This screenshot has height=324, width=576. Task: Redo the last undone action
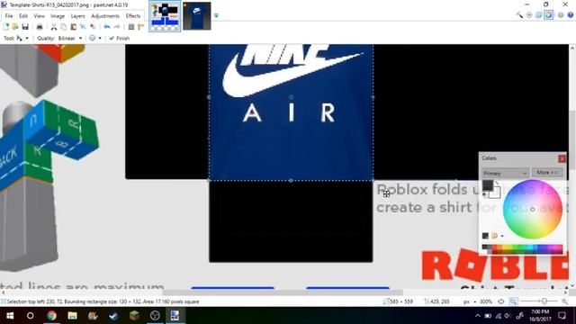coord(117,27)
